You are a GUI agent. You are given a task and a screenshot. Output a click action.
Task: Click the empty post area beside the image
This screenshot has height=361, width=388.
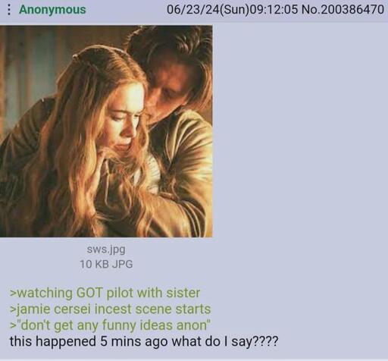point(300,131)
